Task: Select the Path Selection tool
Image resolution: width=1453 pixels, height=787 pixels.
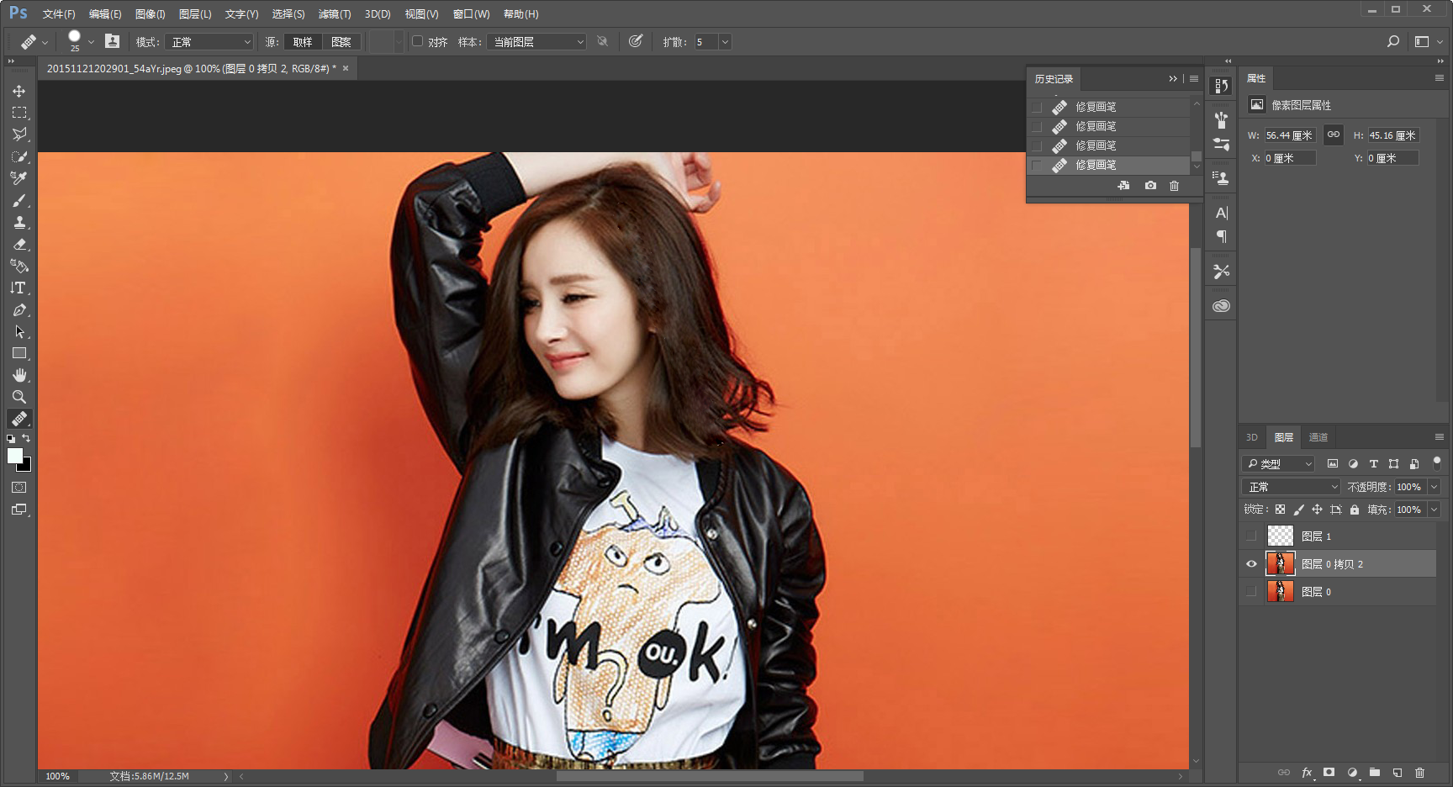Action: [18, 331]
